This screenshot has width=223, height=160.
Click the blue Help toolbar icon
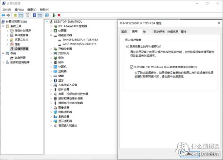(x=34, y=15)
